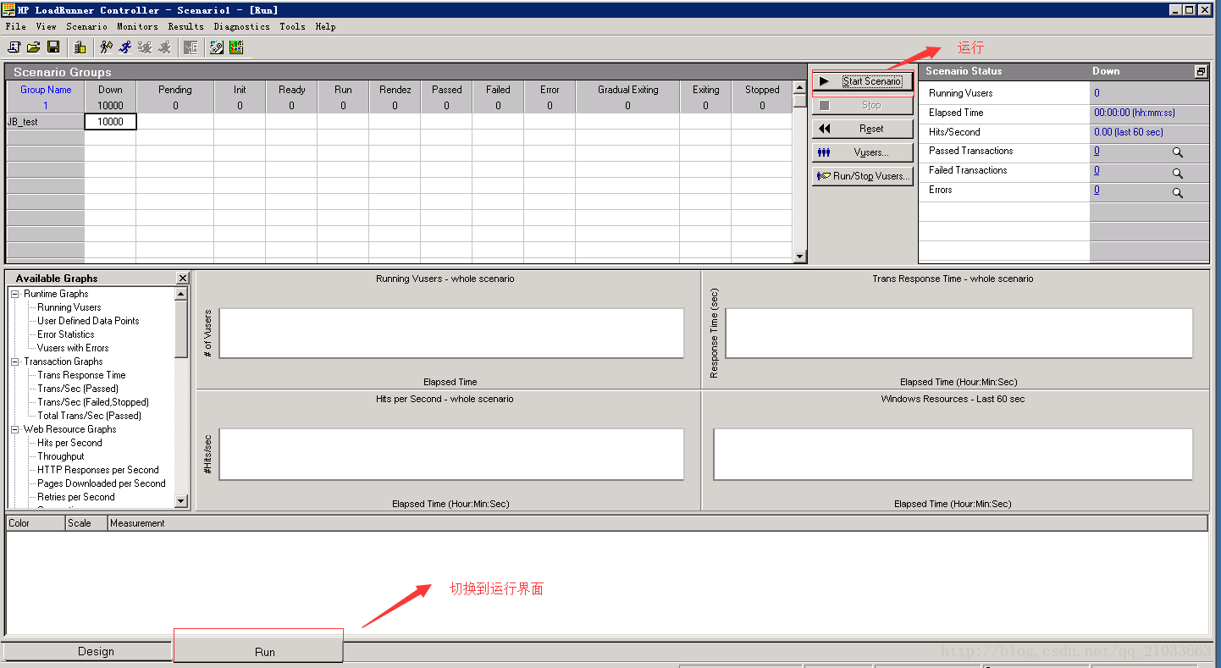Screen dimensions: 1221x668
Task: Click the JB_test Down cell showing 10000
Action: pyautogui.click(x=111, y=122)
